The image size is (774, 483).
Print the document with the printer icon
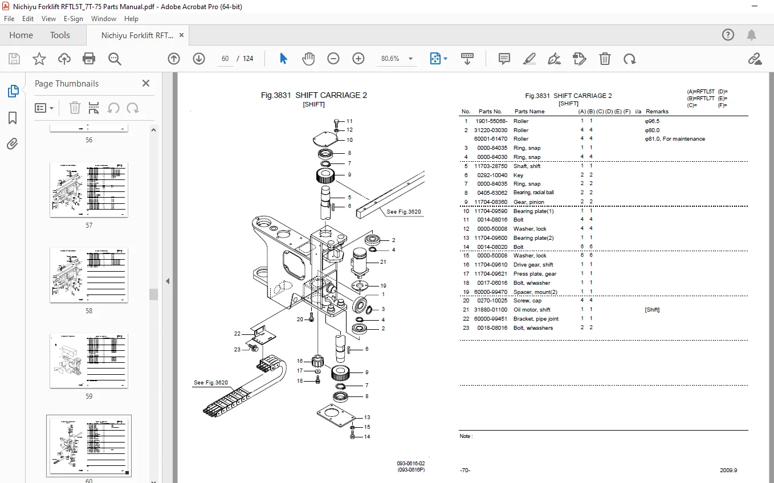89,59
